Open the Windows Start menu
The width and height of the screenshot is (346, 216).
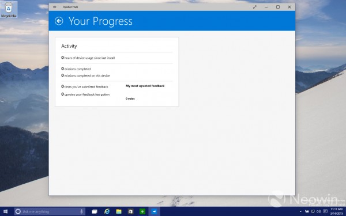click(5, 211)
